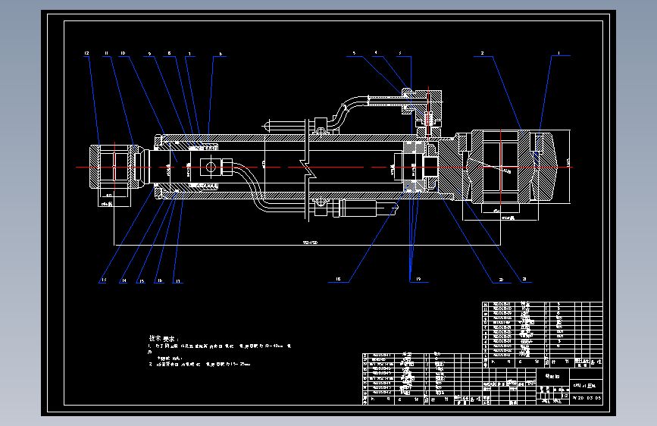Click the overall length dimension below the cylinder
This screenshot has height=426, width=657.
coord(310,243)
